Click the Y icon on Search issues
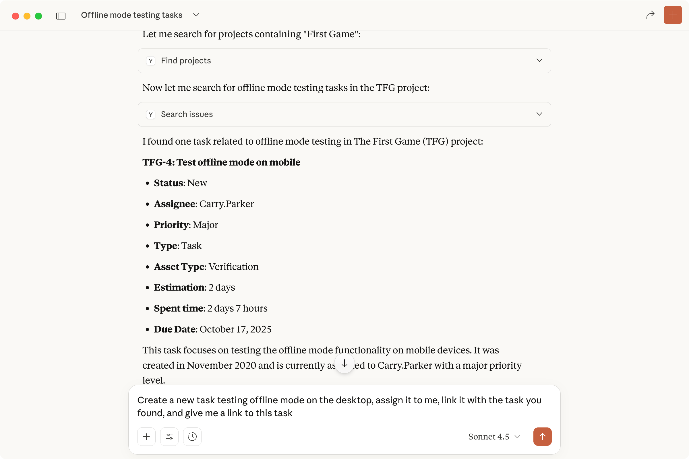Image resolution: width=689 pixels, height=459 pixels. (150, 114)
